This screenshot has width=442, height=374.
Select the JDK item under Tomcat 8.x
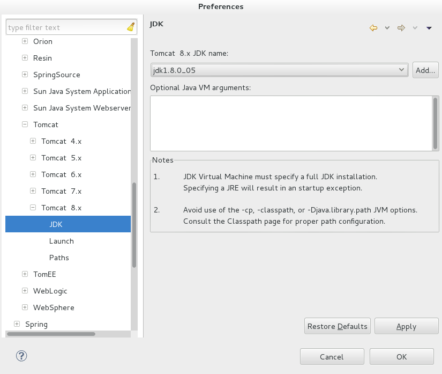[68, 224]
